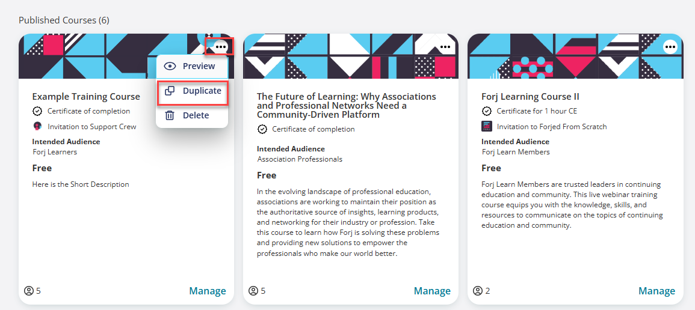Click the duplicate icon in the menu
695x310 pixels.
coord(170,91)
